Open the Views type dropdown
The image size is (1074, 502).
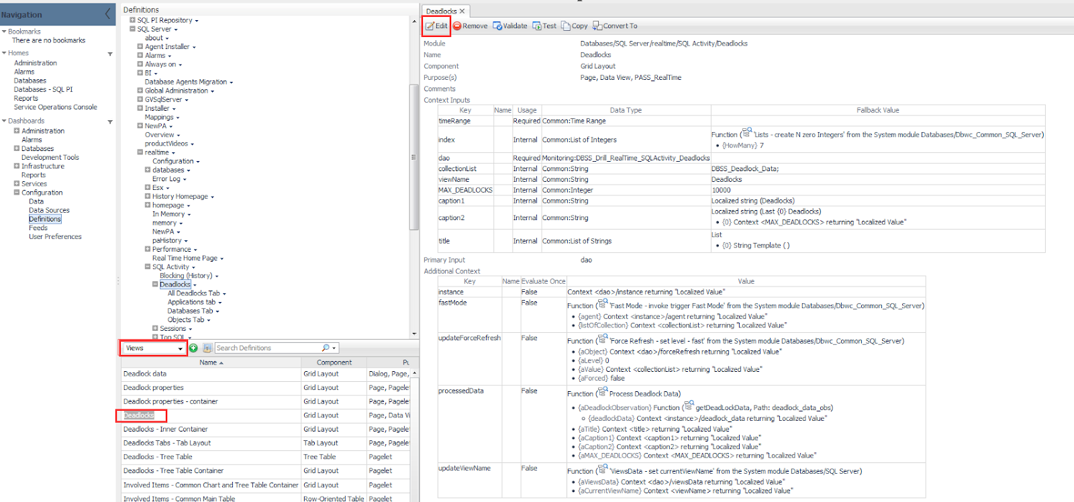180,348
